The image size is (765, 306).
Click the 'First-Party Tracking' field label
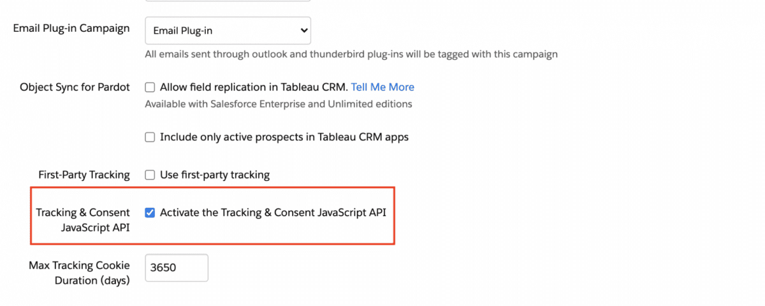click(x=84, y=175)
